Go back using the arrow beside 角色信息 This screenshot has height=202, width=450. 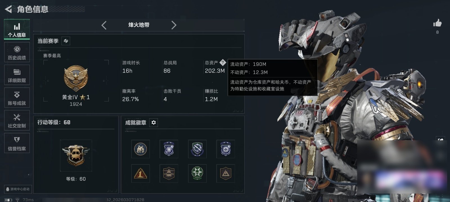click(8, 9)
